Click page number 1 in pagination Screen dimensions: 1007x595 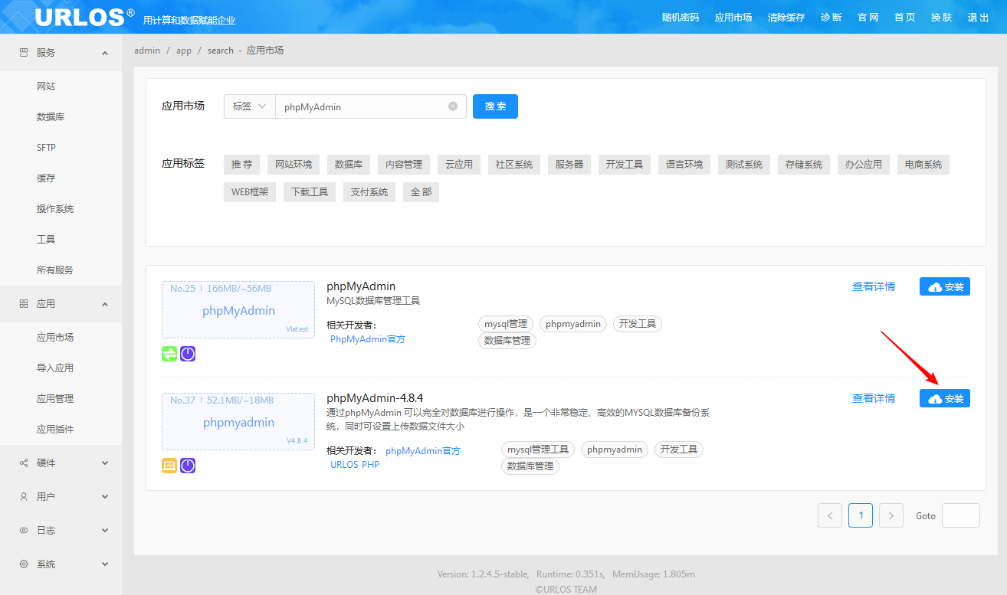pyautogui.click(x=861, y=515)
